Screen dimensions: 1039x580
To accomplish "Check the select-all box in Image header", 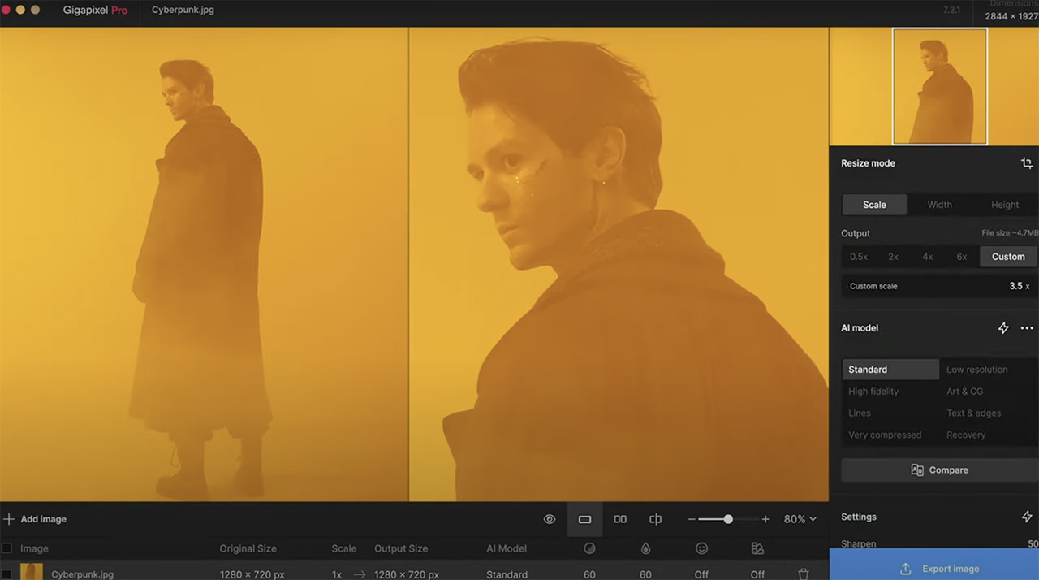I will [x=6, y=548].
